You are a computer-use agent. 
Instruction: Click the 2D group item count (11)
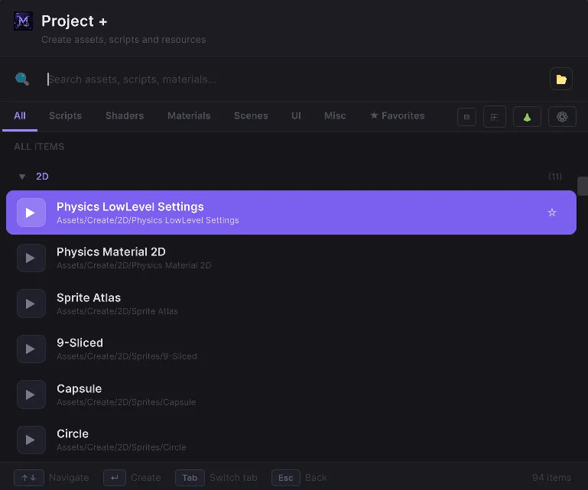coord(555,177)
